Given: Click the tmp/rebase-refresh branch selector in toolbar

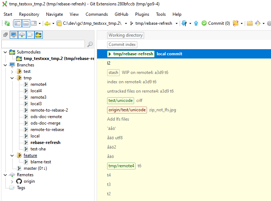Looking at the screenshot, I should pyautogui.click(x=151, y=23).
